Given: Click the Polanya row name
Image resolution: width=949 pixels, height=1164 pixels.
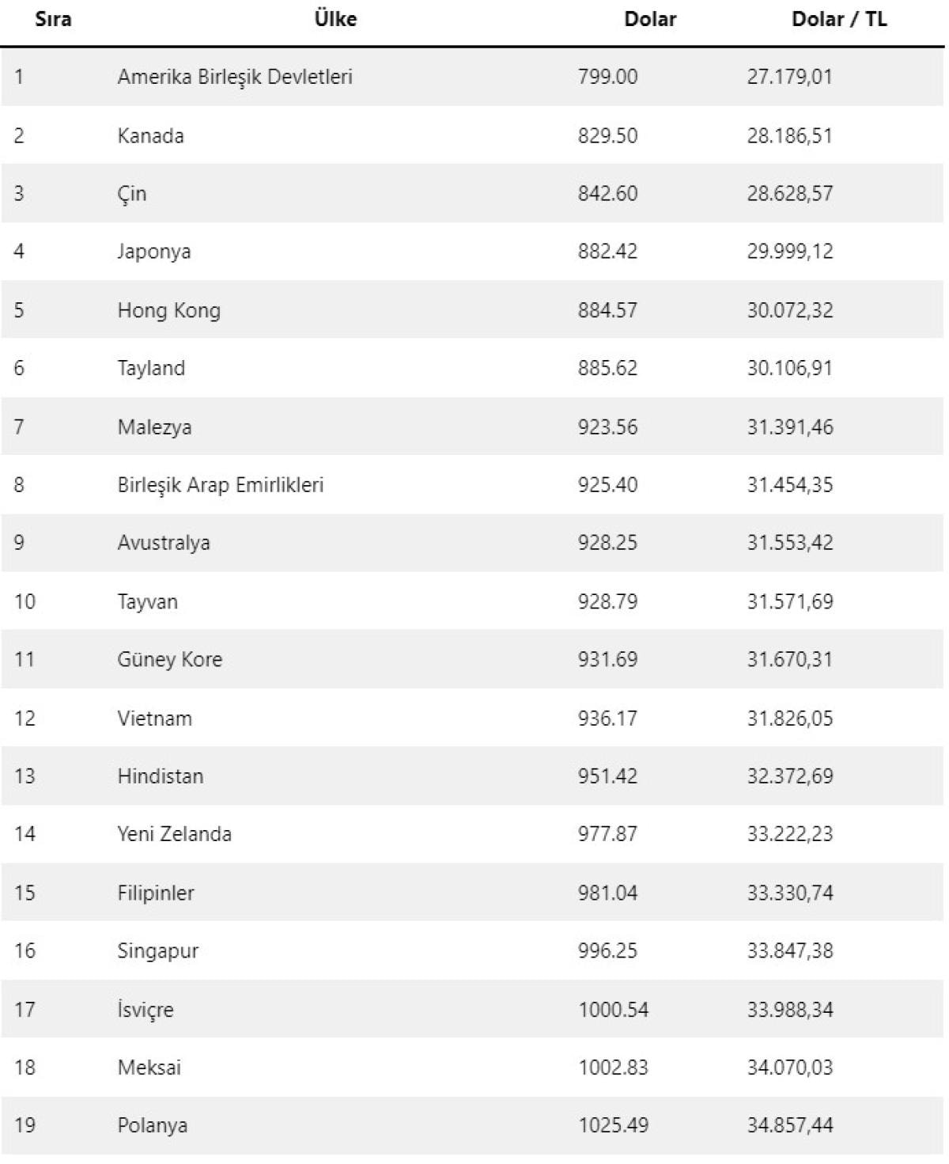Looking at the screenshot, I should 152,1125.
